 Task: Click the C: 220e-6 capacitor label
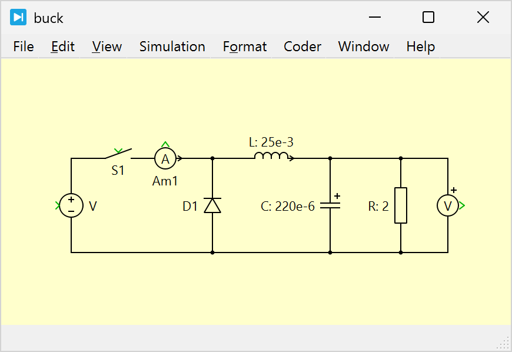[288, 207]
